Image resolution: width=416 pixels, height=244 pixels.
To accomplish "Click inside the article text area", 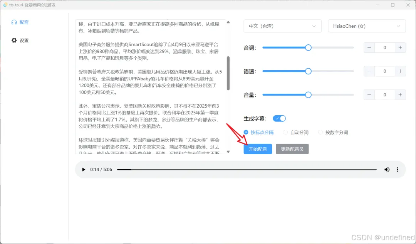I will point(151,87).
